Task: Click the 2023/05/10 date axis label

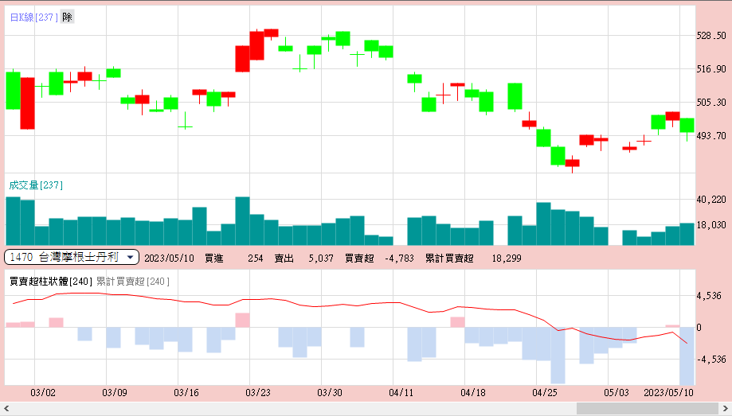Action: point(668,393)
